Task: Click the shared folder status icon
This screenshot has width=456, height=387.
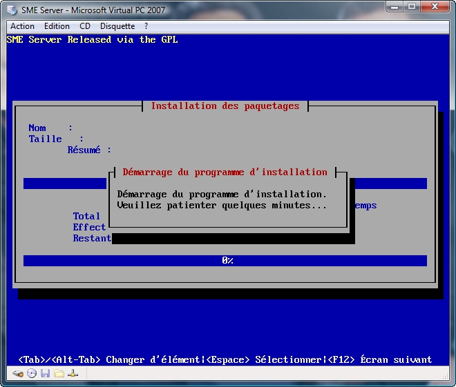Action: tap(59, 373)
